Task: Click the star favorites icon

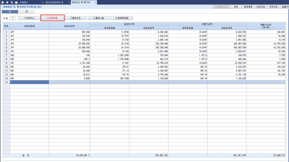Action: [x=7, y=2]
